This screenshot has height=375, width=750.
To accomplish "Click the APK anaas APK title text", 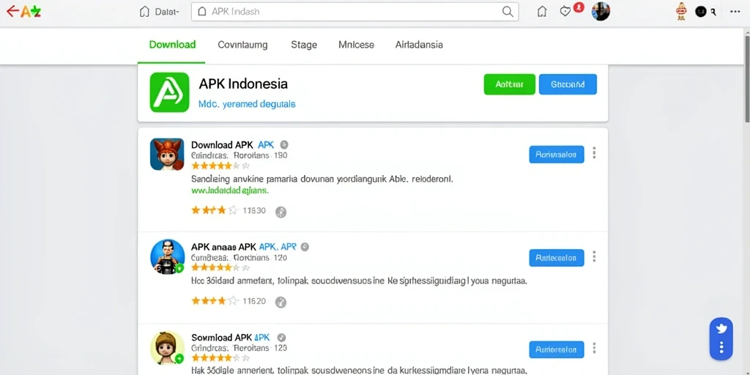I will point(223,247).
